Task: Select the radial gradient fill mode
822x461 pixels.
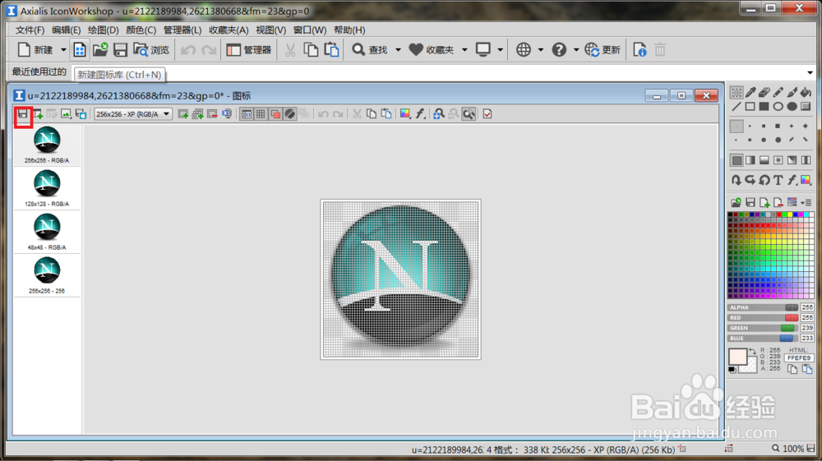Action: (778, 159)
